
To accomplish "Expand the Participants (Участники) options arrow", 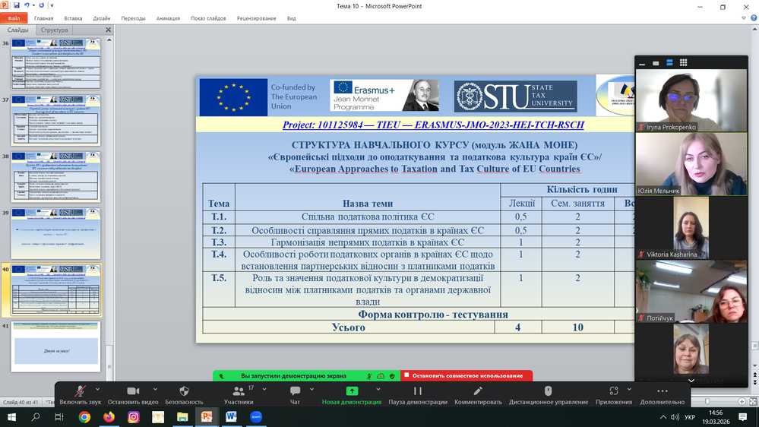I will pyautogui.click(x=262, y=389).
